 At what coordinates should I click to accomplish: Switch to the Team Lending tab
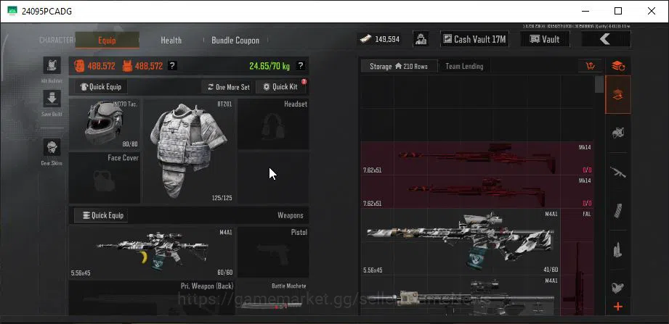pyautogui.click(x=464, y=67)
